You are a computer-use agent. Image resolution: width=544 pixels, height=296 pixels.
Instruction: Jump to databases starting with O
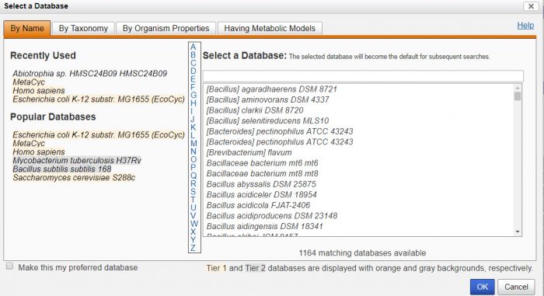click(x=194, y=159)
